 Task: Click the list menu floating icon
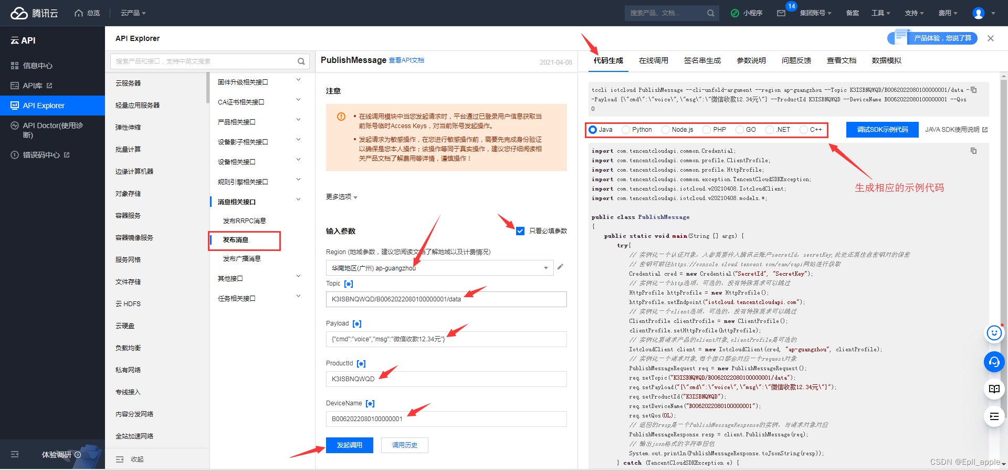pos(994,416)
